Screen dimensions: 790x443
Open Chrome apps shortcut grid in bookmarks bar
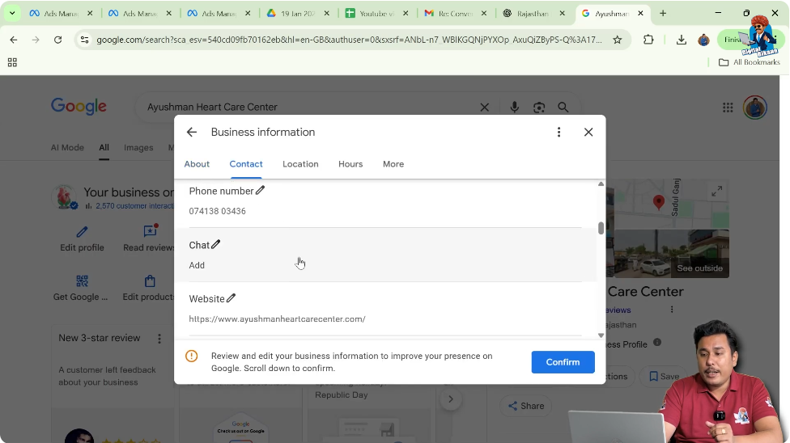click(x=13, y=62)
